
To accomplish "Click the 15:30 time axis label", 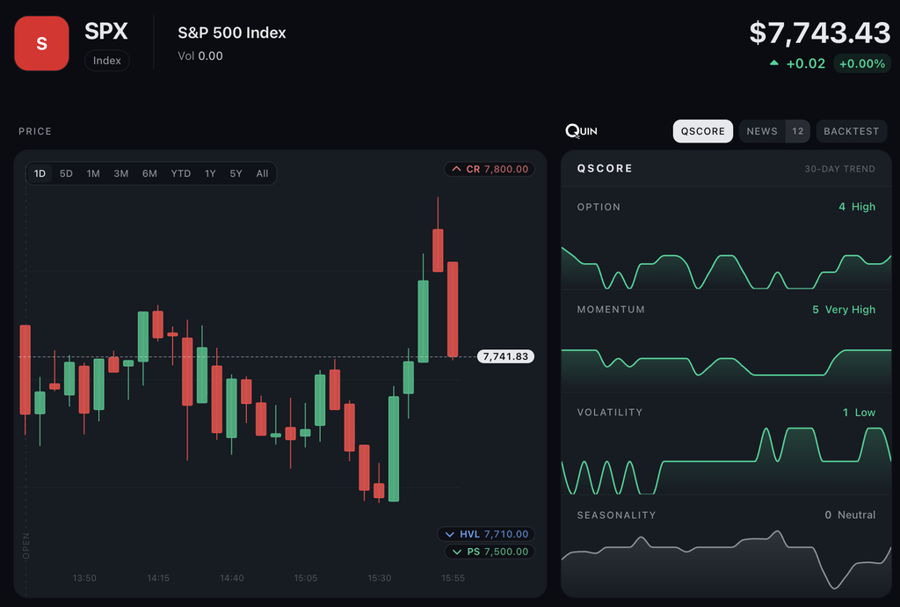I will pos(380,578).
